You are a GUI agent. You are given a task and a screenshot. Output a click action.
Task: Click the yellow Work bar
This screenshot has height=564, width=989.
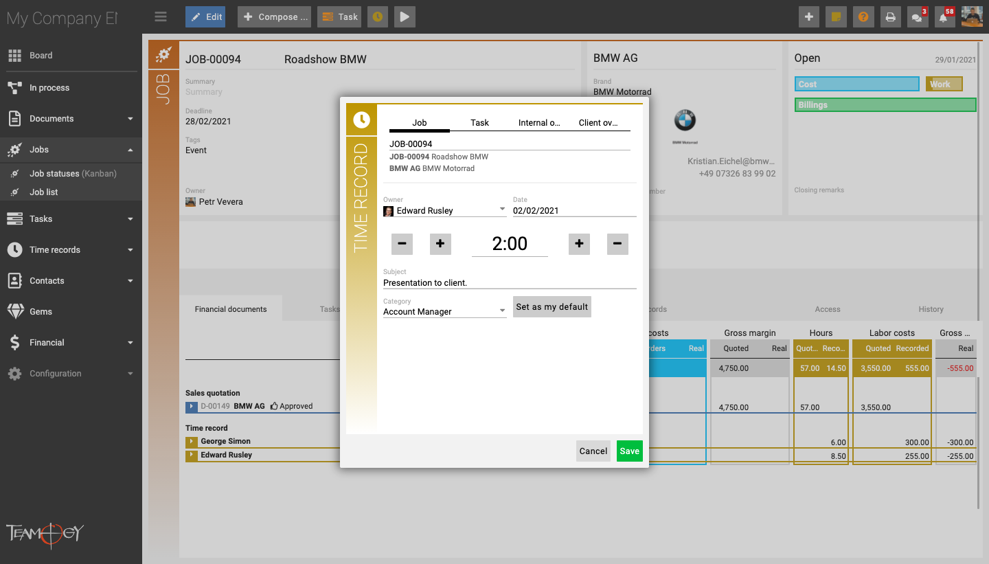pos(944,84)
